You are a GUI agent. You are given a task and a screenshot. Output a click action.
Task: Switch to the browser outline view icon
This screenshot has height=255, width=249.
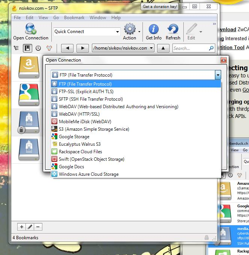16,48
